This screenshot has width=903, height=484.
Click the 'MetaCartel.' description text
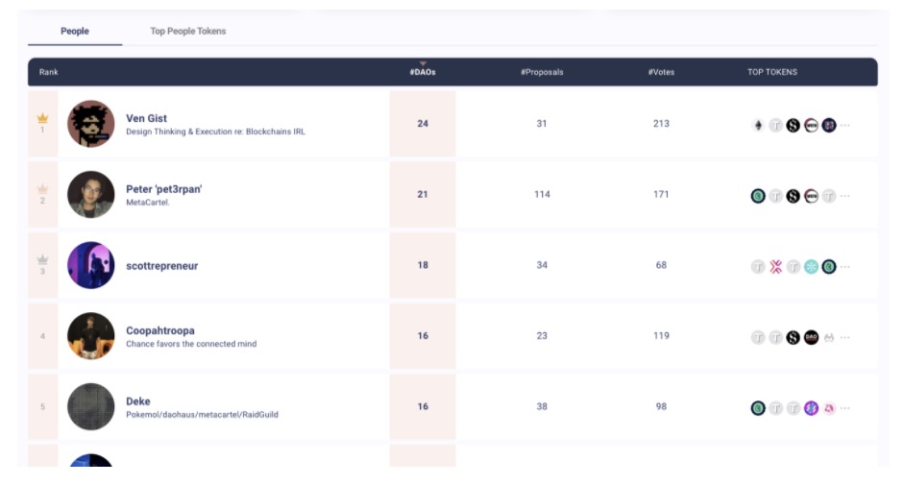pos(147,203)
